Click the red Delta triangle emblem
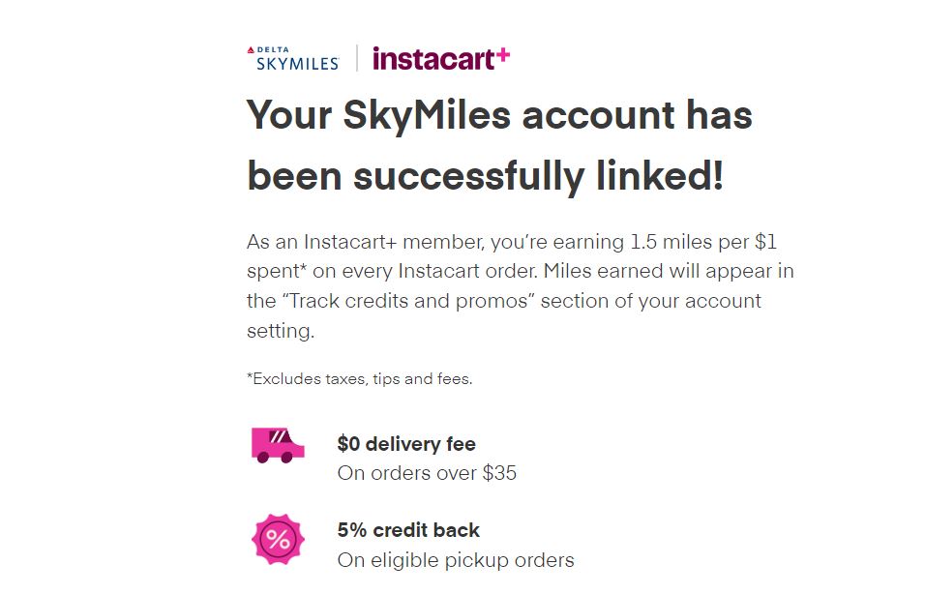The height and width of the screenshot is (594, 925). pos(251,48)
